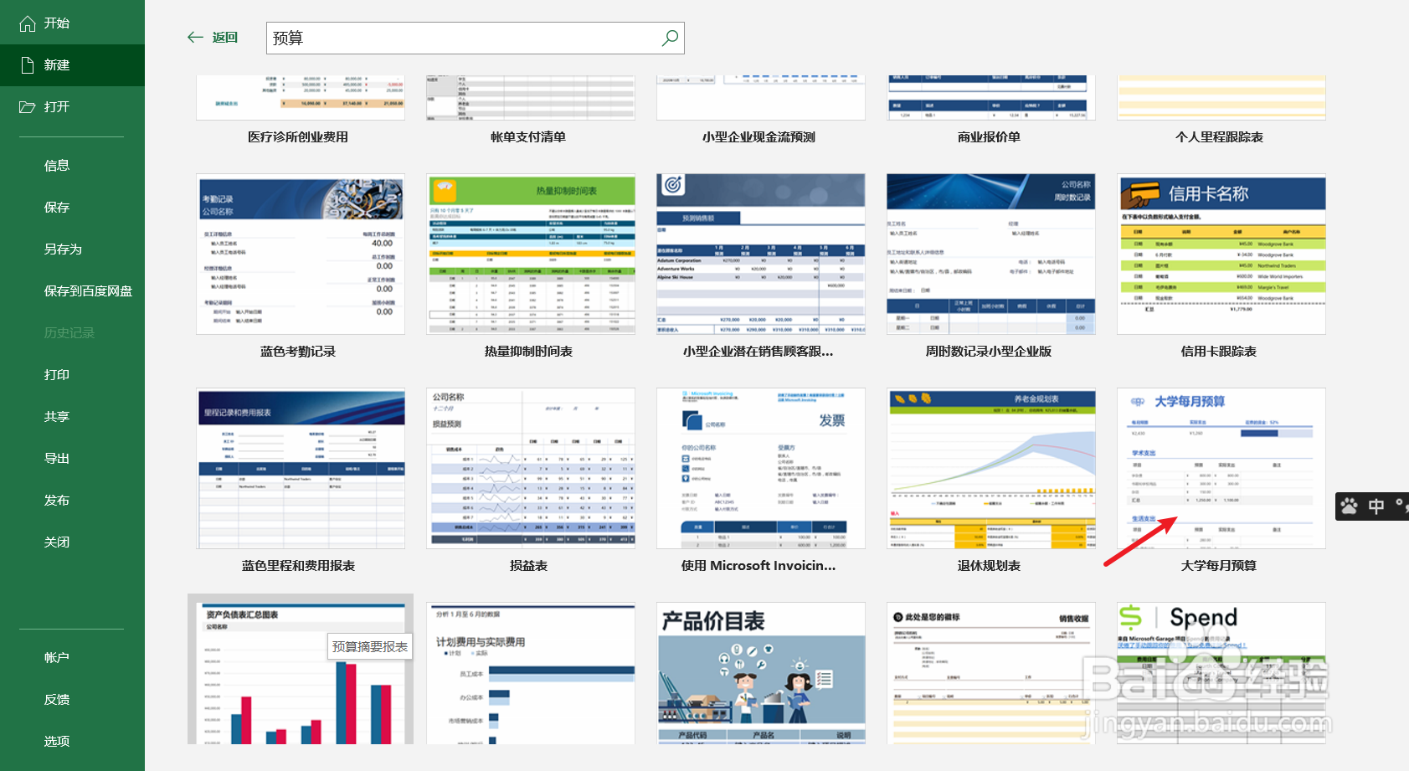Open the 产品价目表 template thumbnail
This screenshot has width=1409, height=771.
point(761,673)
